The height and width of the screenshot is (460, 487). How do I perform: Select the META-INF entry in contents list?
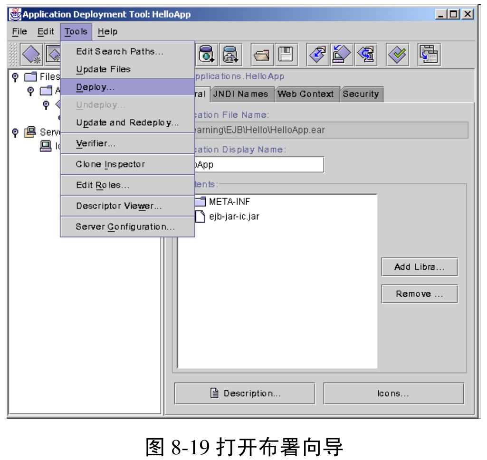[229, 202]
